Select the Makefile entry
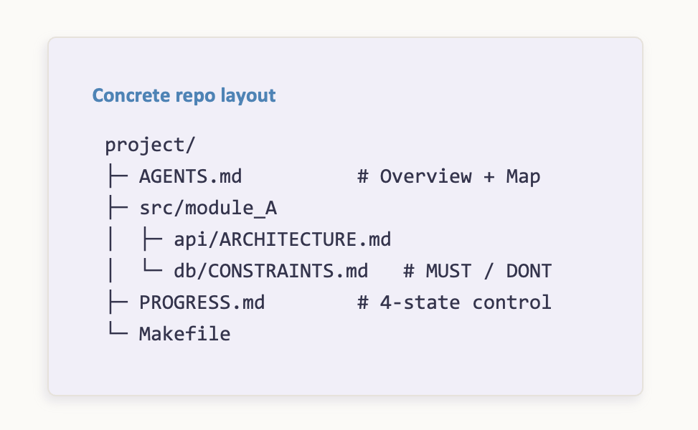This screenshot has width=698, height=430. (x=185, y=334)
